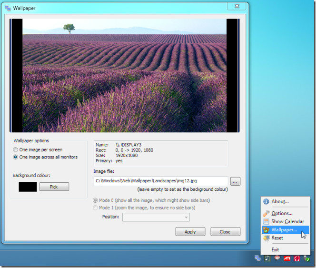Click the Apply button
This screenshot has height=268, width=316.
coord(190,232)
